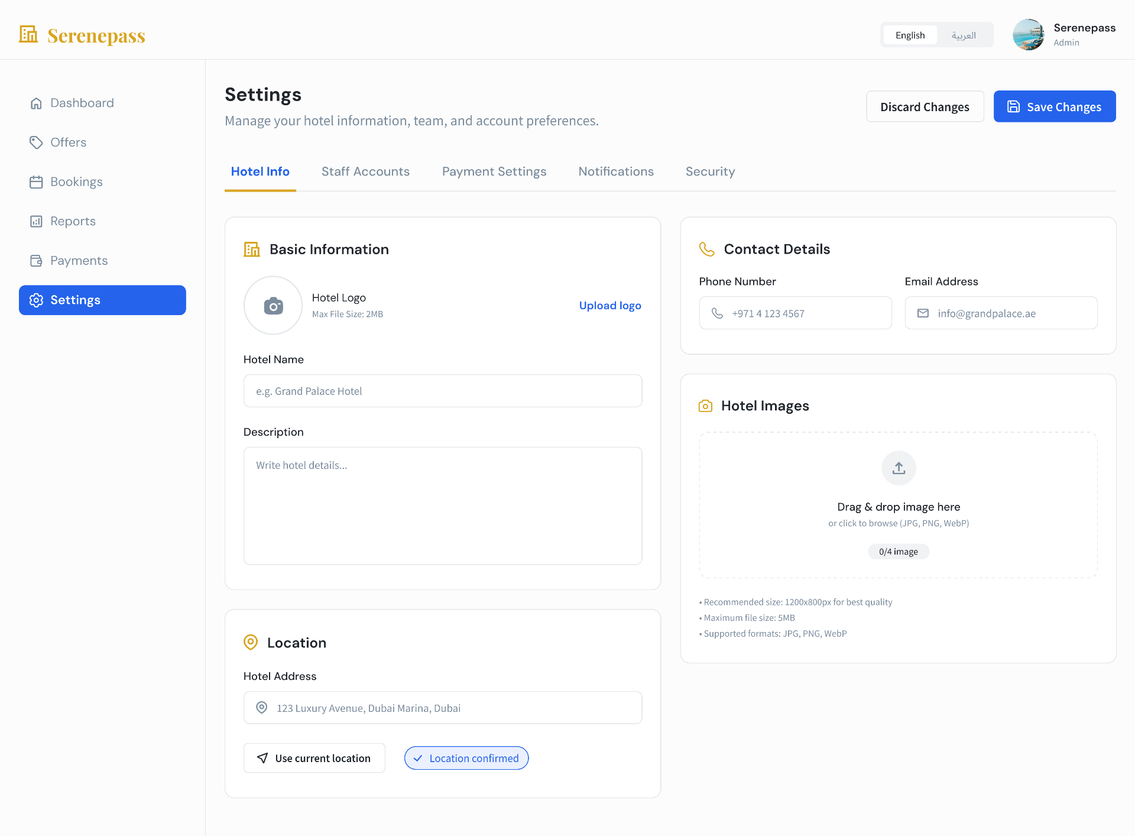Switch to Payment Settings tab

[494, 171]
